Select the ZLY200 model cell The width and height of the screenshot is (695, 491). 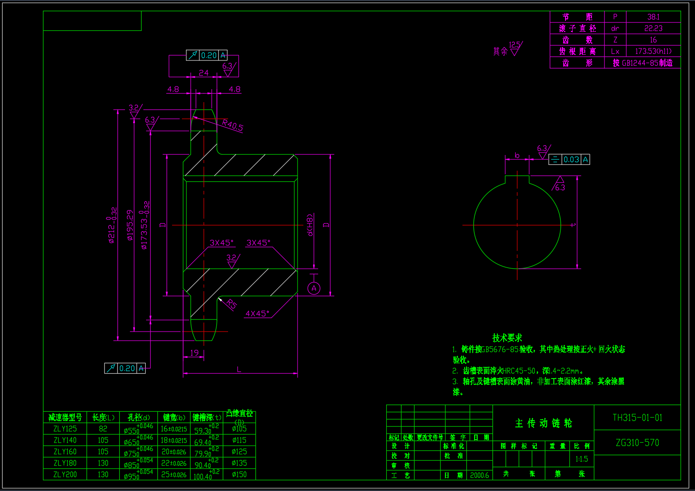[x=65, y=474]
